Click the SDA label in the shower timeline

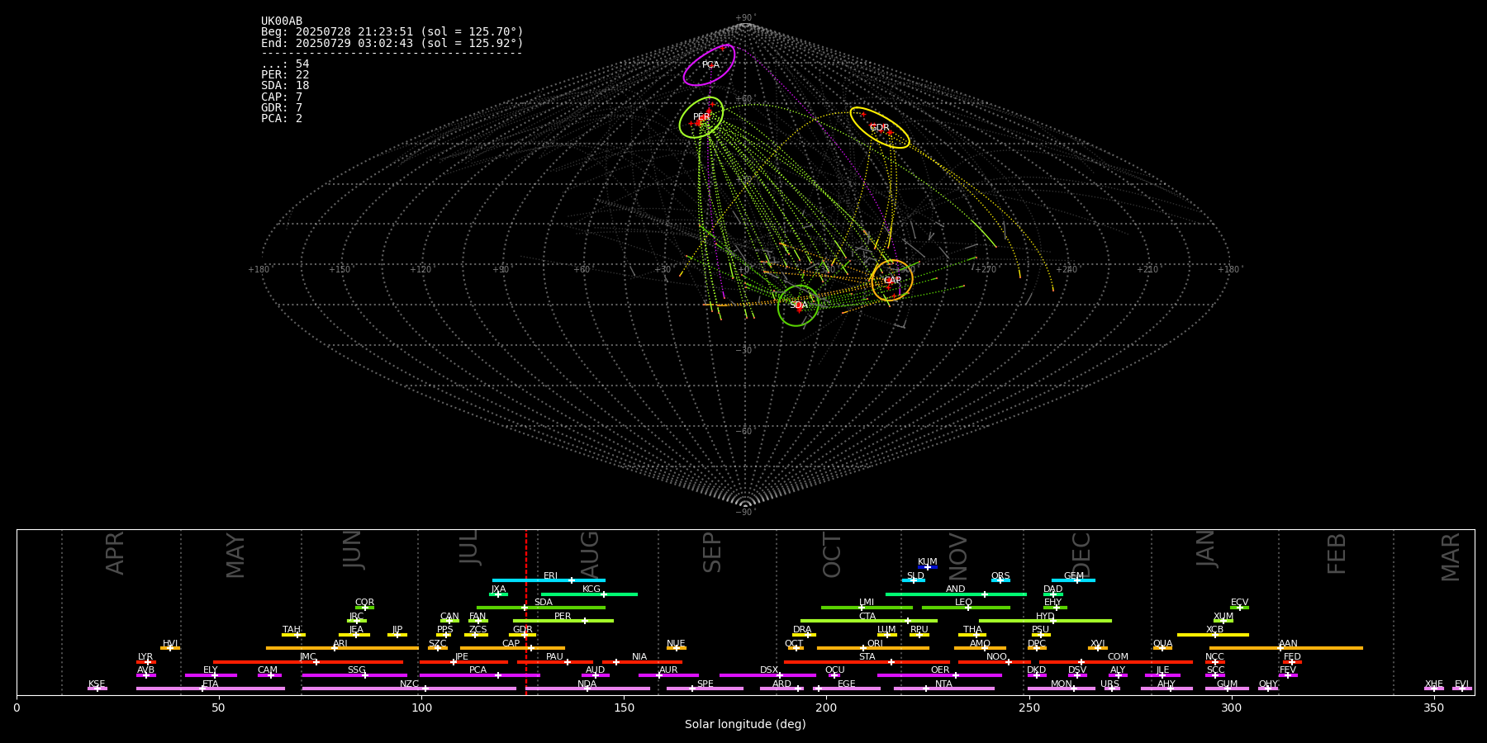pos(544,603)
